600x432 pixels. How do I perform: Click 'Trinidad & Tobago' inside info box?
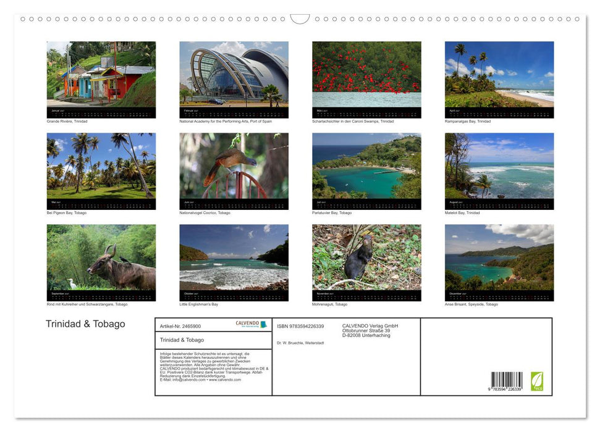[x=182, y=340]
